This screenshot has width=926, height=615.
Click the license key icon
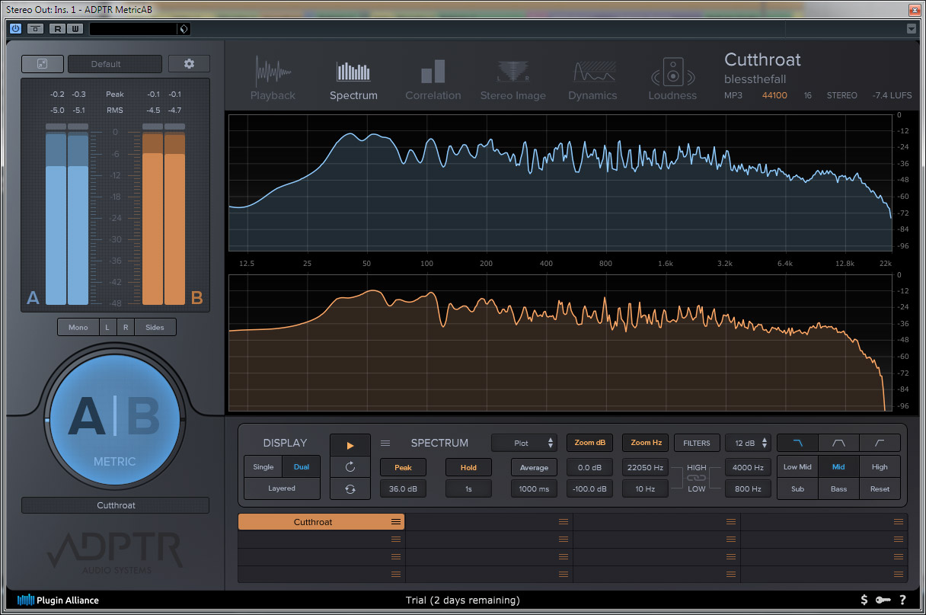(x=883, y=601)
